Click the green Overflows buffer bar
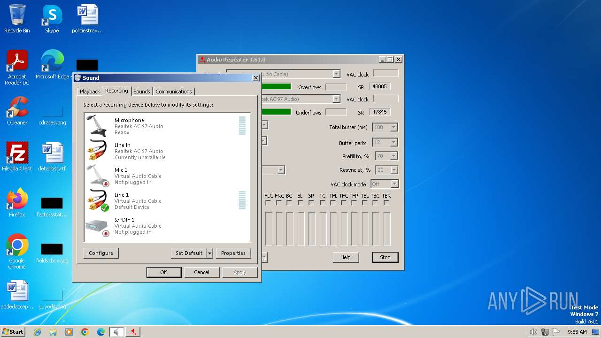This screenshot has height=338, width=601. coord(276,87)
